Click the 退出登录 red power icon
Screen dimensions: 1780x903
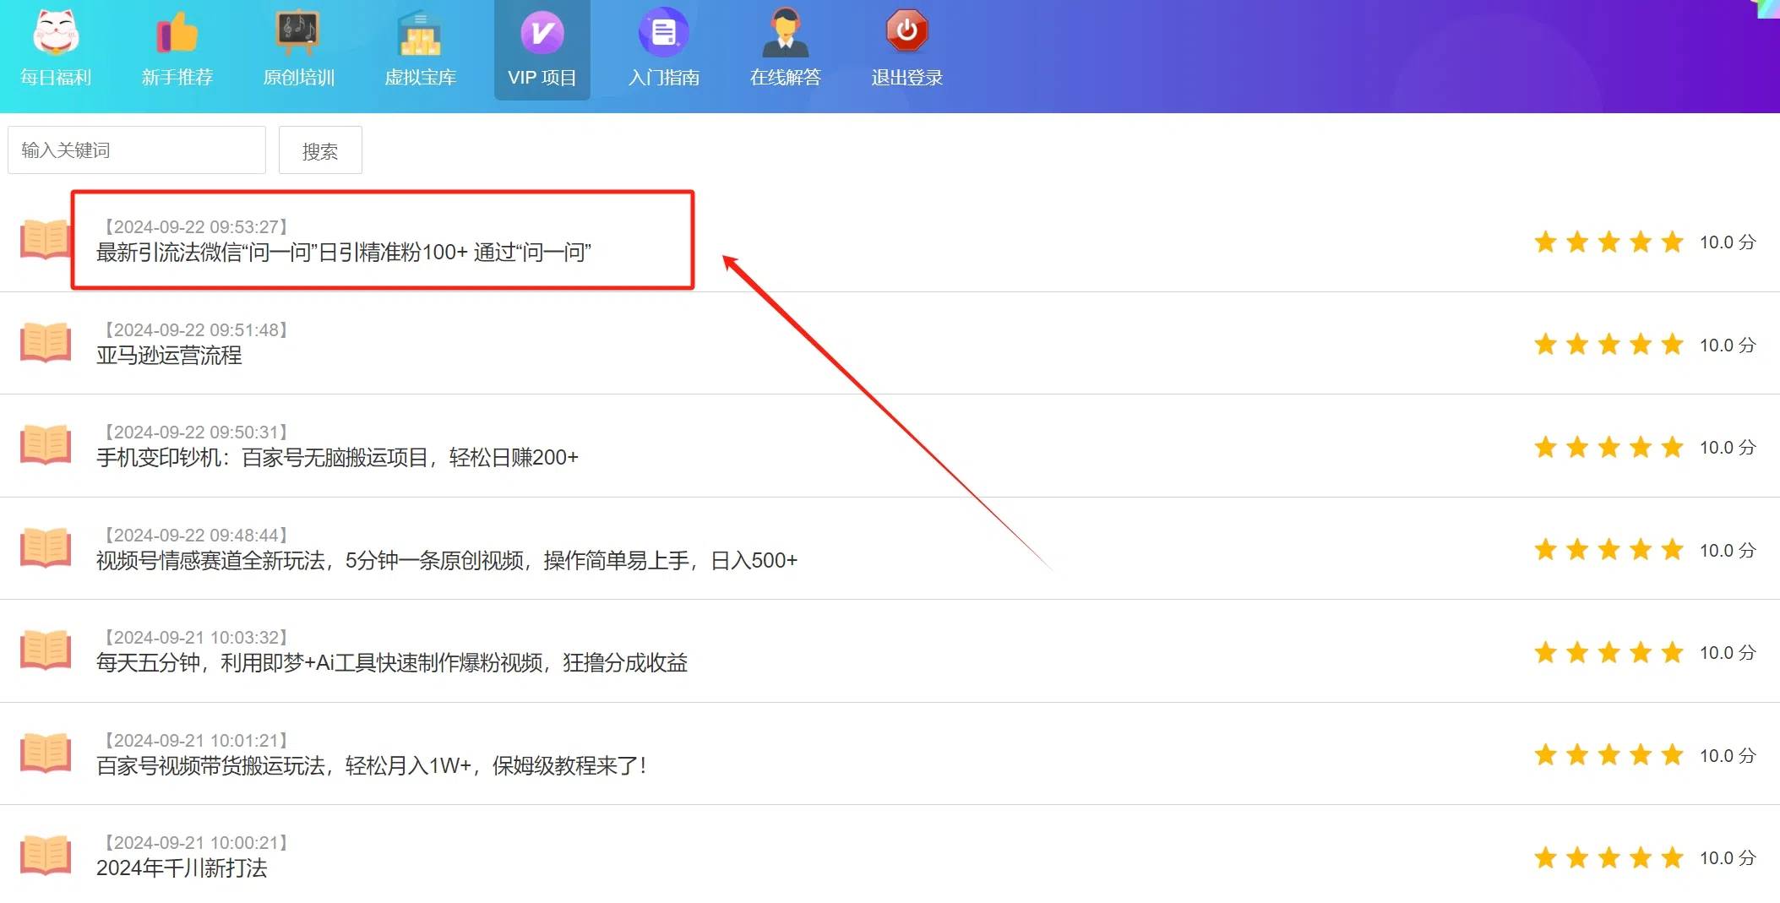(906, 31)
